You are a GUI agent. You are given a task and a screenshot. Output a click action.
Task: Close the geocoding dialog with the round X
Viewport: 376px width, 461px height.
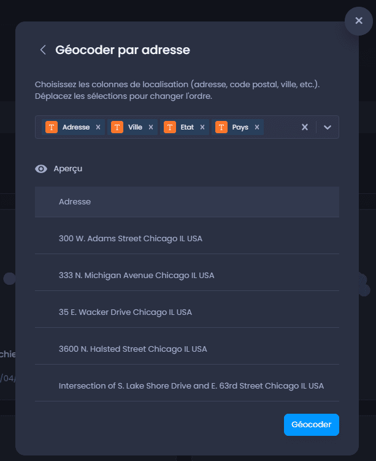359,21
